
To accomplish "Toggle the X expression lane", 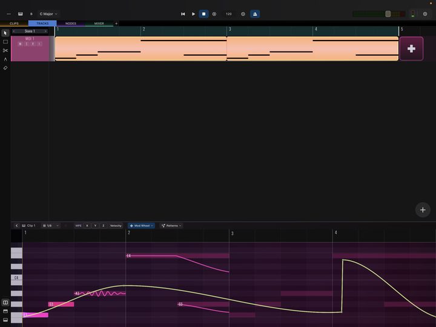I will coord(87,225).
